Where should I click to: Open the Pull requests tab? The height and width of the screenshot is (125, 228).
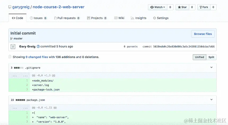coord(67,18)
